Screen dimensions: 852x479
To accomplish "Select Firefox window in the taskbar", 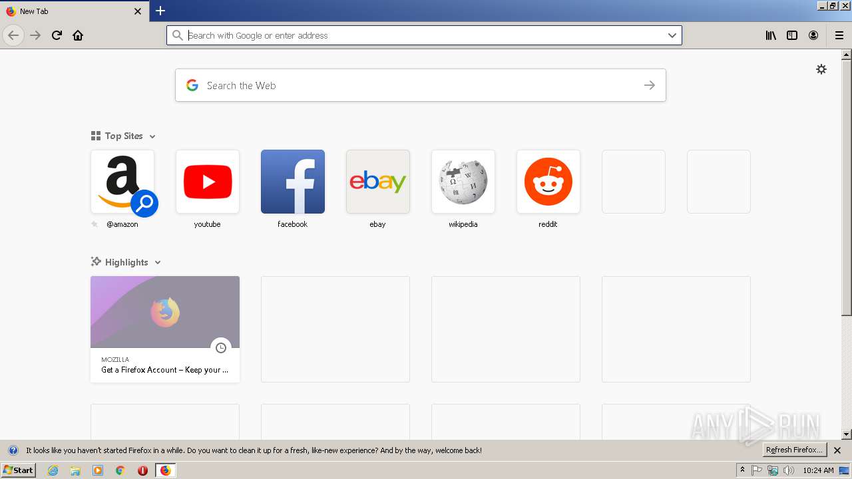I will point(165,470).
